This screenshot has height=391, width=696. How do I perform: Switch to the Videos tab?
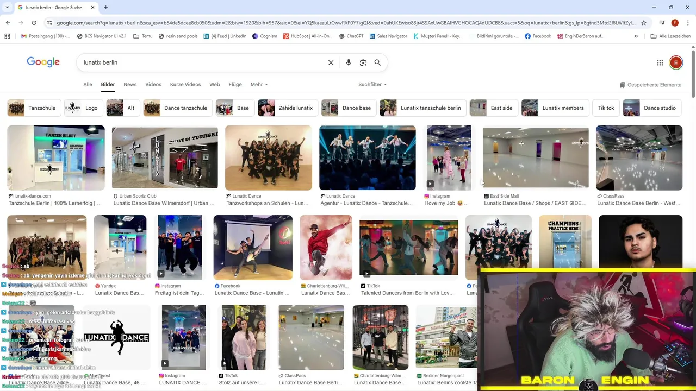point(153,85)
